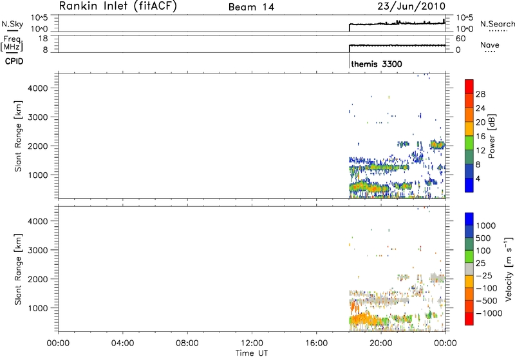Pick the dark green 8–12 dB Power swatch
515x357 pixels.
pos(469,157)
